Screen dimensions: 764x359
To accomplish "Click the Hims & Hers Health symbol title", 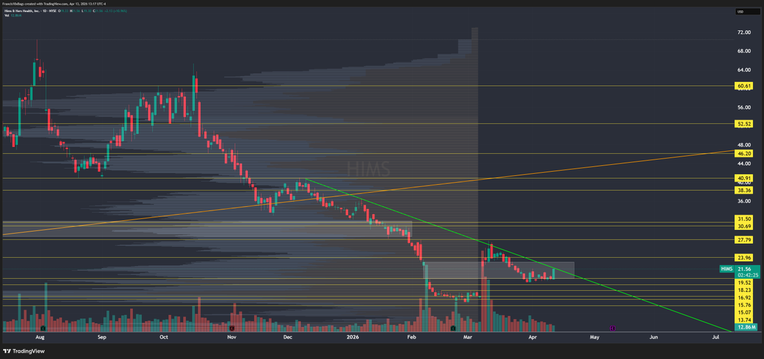I will (23, 11).
